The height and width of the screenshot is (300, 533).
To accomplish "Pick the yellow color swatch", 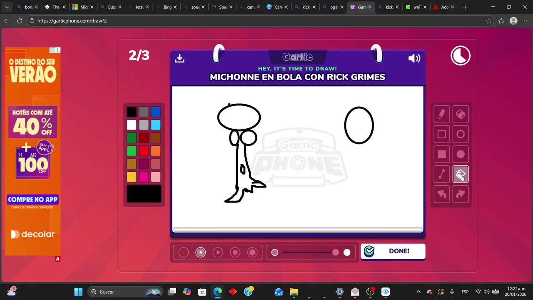I will point(132,177).
